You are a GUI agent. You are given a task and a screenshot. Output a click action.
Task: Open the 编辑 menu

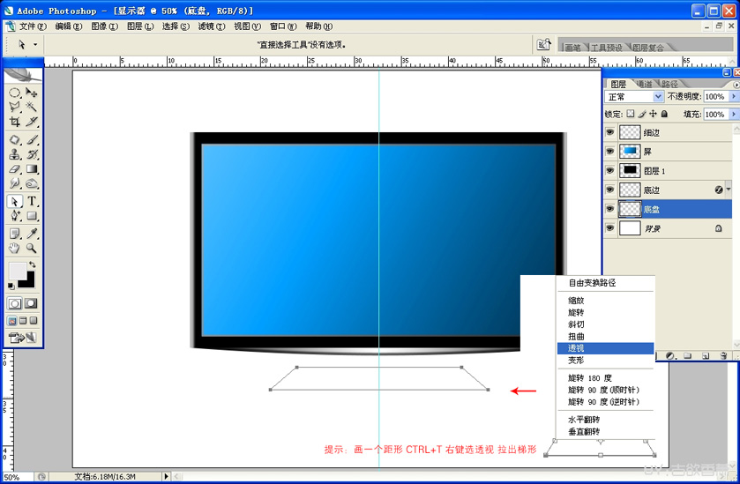[69, 26]
